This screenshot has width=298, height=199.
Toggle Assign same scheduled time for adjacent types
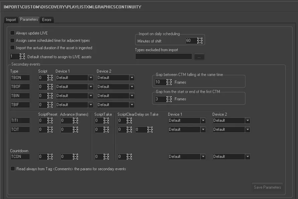[12, 40]
